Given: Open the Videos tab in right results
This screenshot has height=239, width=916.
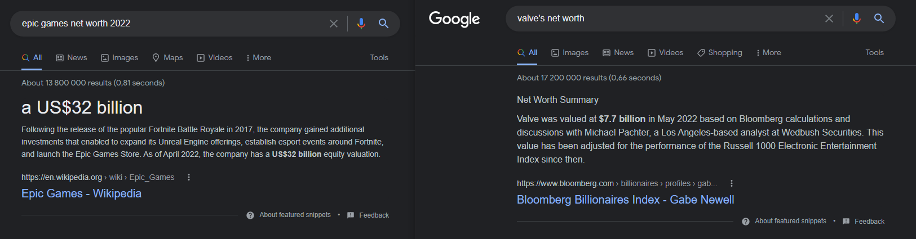Looking at the screenshot, I should 665,52.
